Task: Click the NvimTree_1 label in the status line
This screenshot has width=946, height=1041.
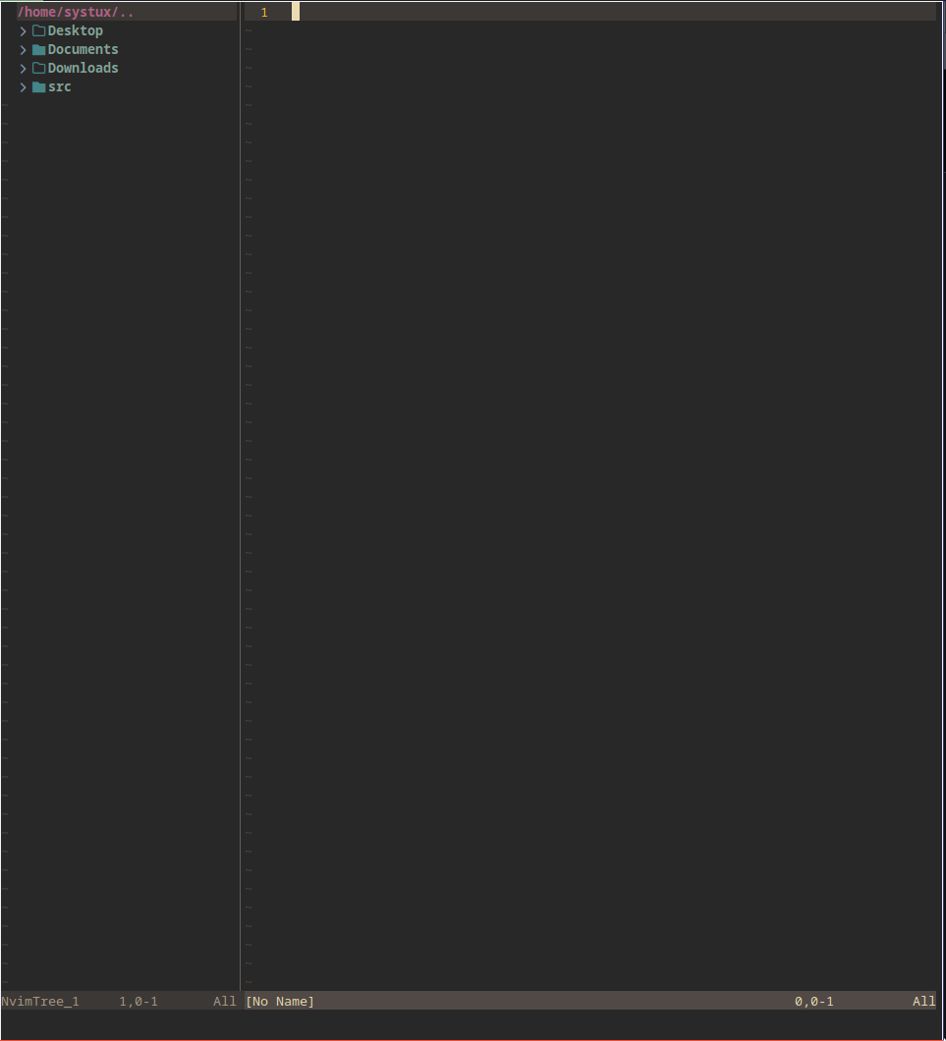Action: 39,1001
